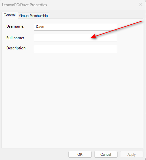Screen dimensions: 146x160
Task: Click the "Description:" label
Action: tap(16, 48)
